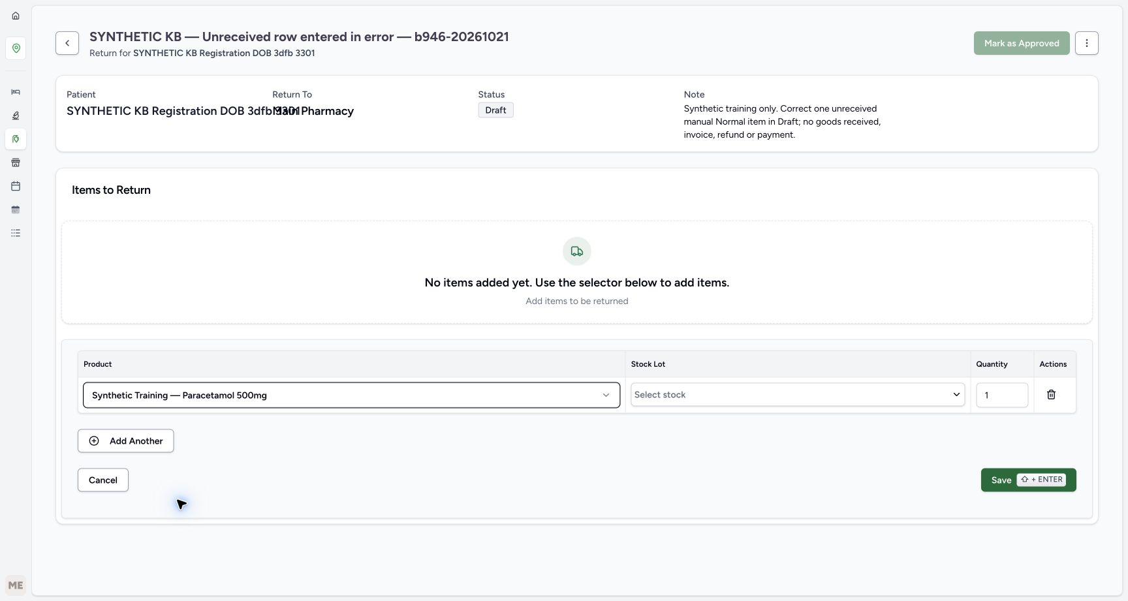
Task: Click the Draft status badge
Action: click(495, 110)
